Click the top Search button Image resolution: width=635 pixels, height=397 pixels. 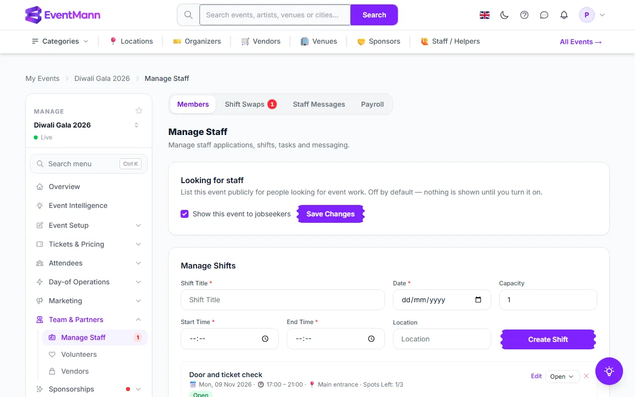374,15
